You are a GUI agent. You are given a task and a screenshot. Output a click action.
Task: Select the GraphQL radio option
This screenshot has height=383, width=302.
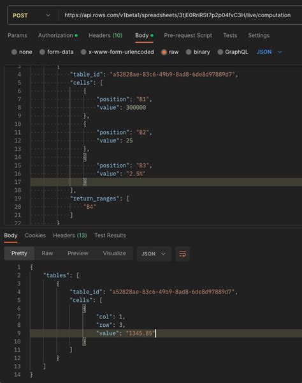pos(233,52)
